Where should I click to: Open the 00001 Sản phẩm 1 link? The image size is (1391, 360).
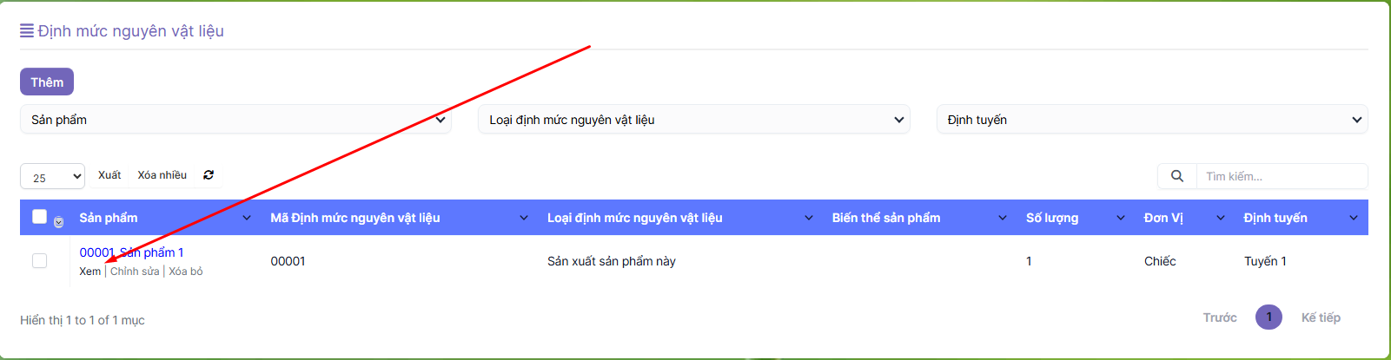click(131, 252)
